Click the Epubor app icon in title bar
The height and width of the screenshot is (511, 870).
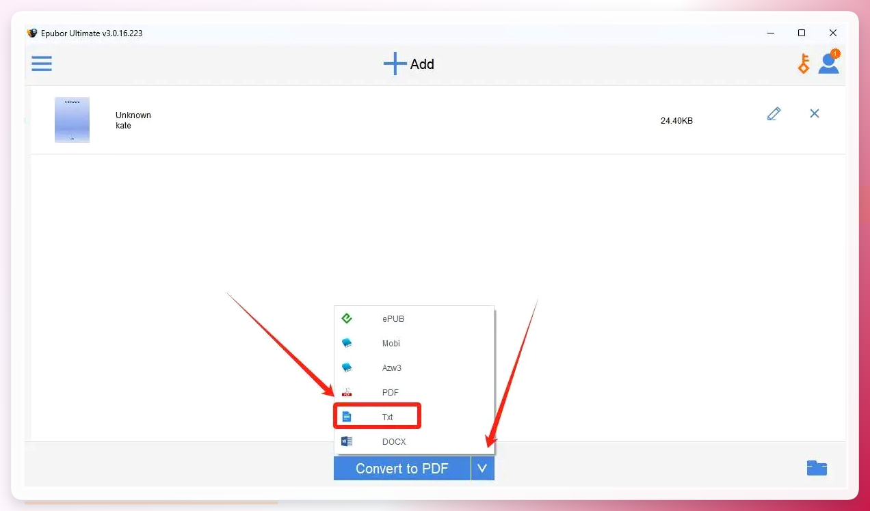click(32, 33)
